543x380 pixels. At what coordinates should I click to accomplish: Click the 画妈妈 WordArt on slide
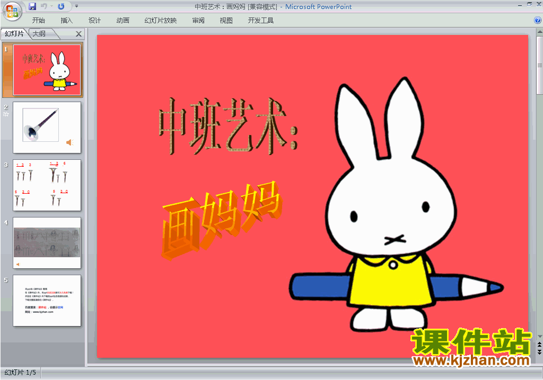coord(222,220)
